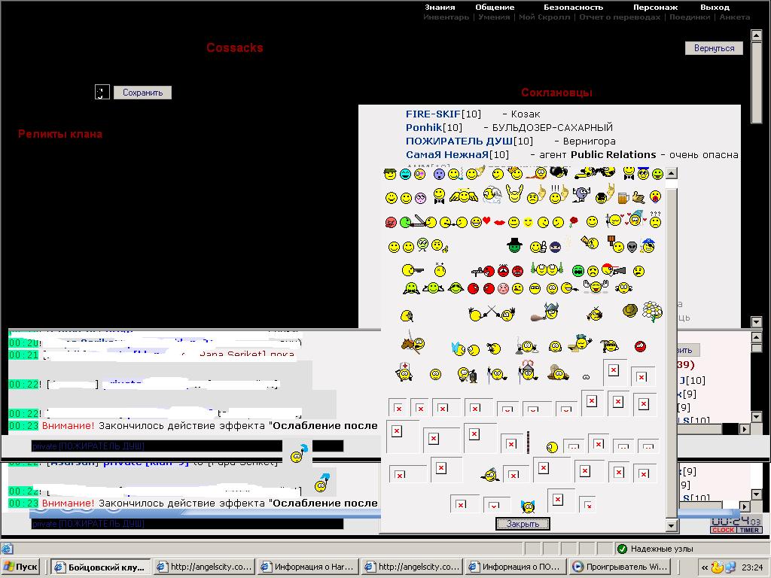Insert the thumbs-up smiley emoticon

click(x=538, y=246)
